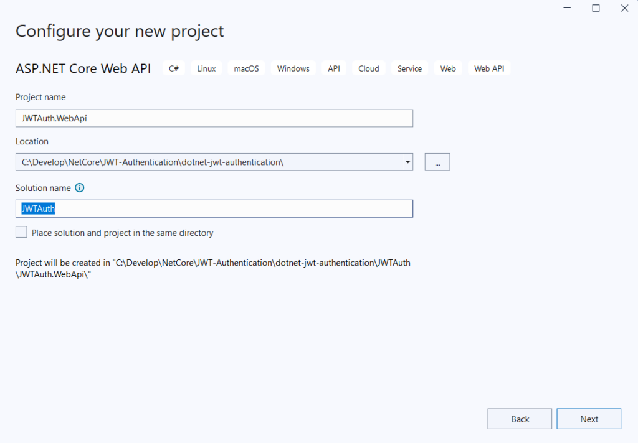
Task: Click the Solution name info icon
Action: [80, 188]
